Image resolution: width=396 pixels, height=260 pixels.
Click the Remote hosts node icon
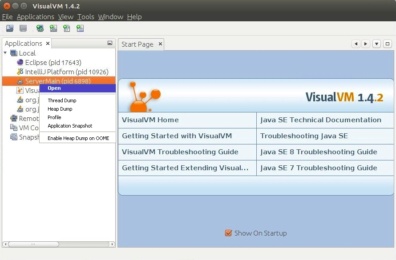(14, 118)
